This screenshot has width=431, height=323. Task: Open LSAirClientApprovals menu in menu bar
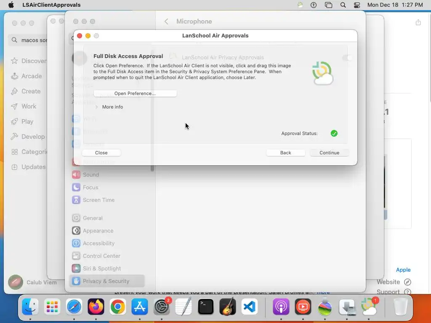(x=51, y=5)
